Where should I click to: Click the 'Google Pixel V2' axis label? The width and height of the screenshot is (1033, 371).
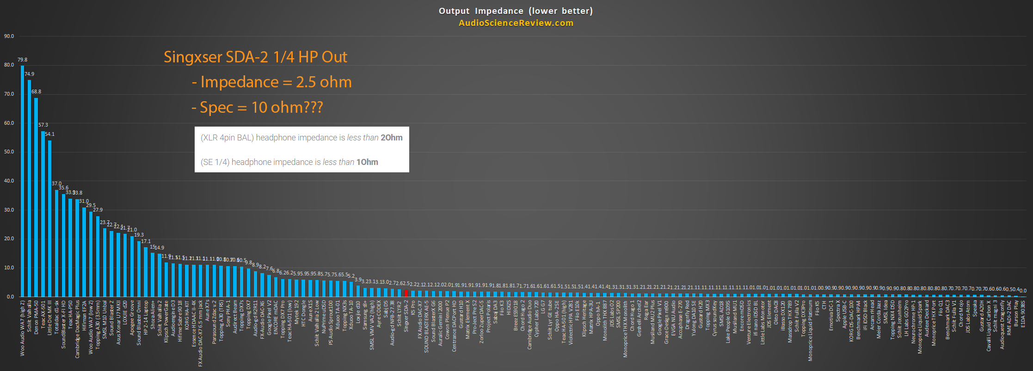(x=269, y=317)
